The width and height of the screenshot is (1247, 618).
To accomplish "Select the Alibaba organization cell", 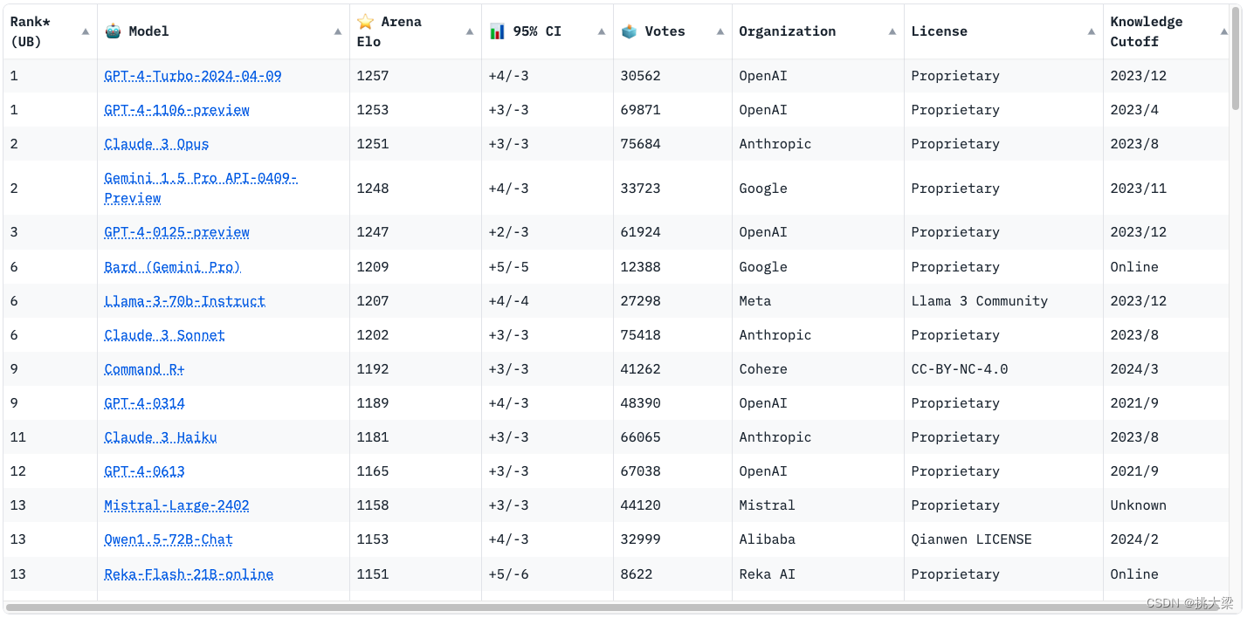I will 818,539.
